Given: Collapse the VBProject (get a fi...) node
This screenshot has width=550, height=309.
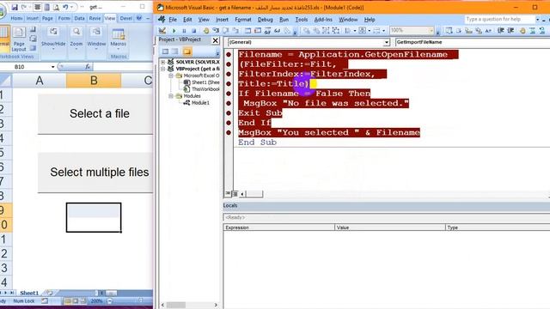Looking at the screenshot, I should pyautogui.click(x=162, y=69).
